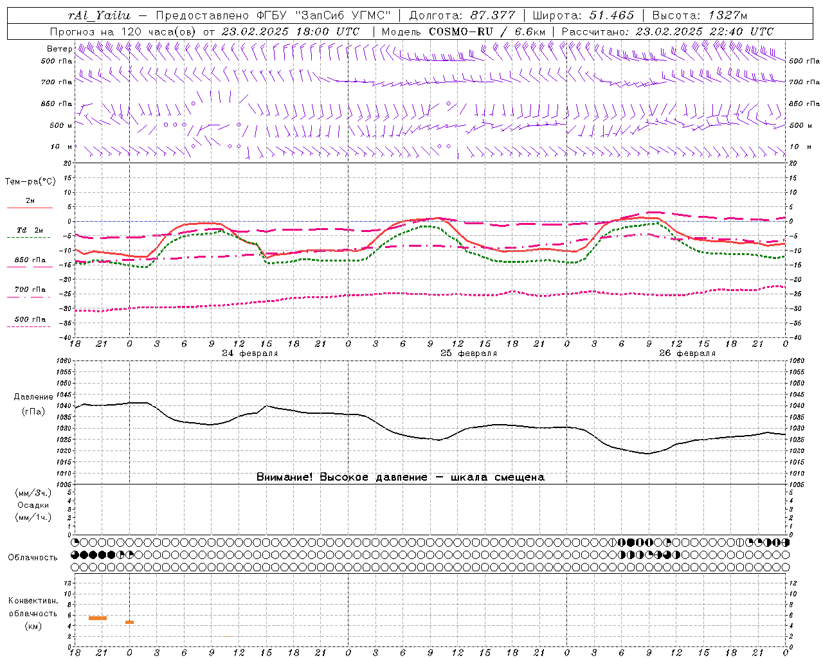
Task: Select the Облачность row label
Action: pyautogui.click(x=33, y=557)
